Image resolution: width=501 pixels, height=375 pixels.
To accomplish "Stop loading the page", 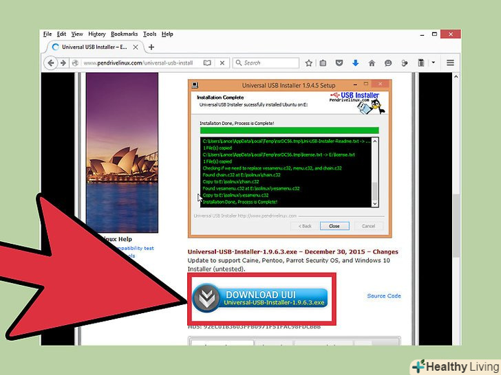I will tap(222, 62).
